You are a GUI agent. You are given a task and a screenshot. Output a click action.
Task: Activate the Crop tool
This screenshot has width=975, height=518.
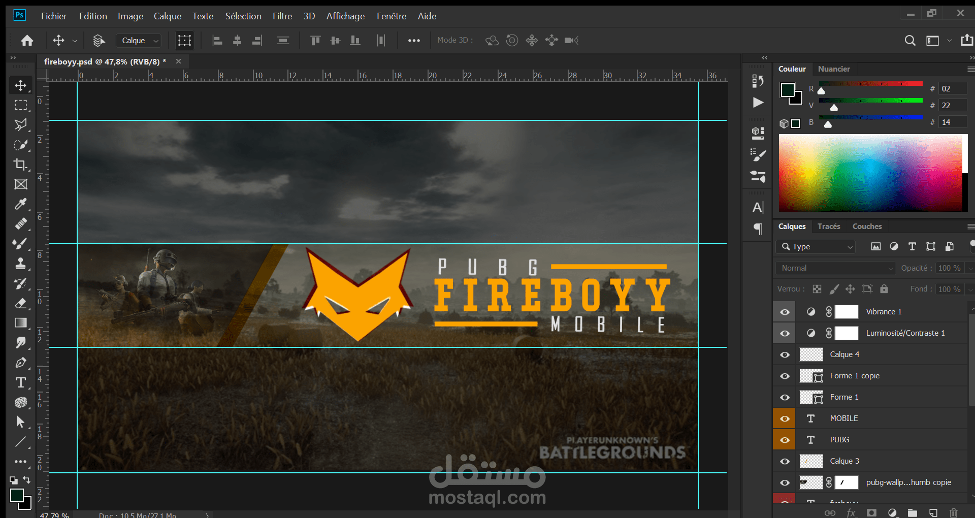click(20, 165)
